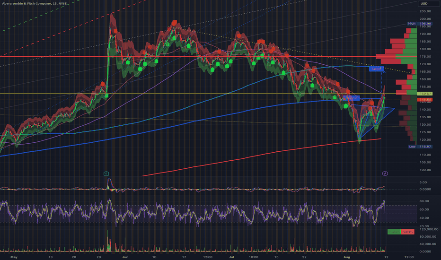Click the 22 date label on time axis
This screenshot has height=260, width=441.
click(304, 257)
